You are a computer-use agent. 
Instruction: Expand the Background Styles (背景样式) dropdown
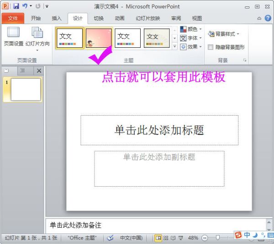(x=223, y=34)
